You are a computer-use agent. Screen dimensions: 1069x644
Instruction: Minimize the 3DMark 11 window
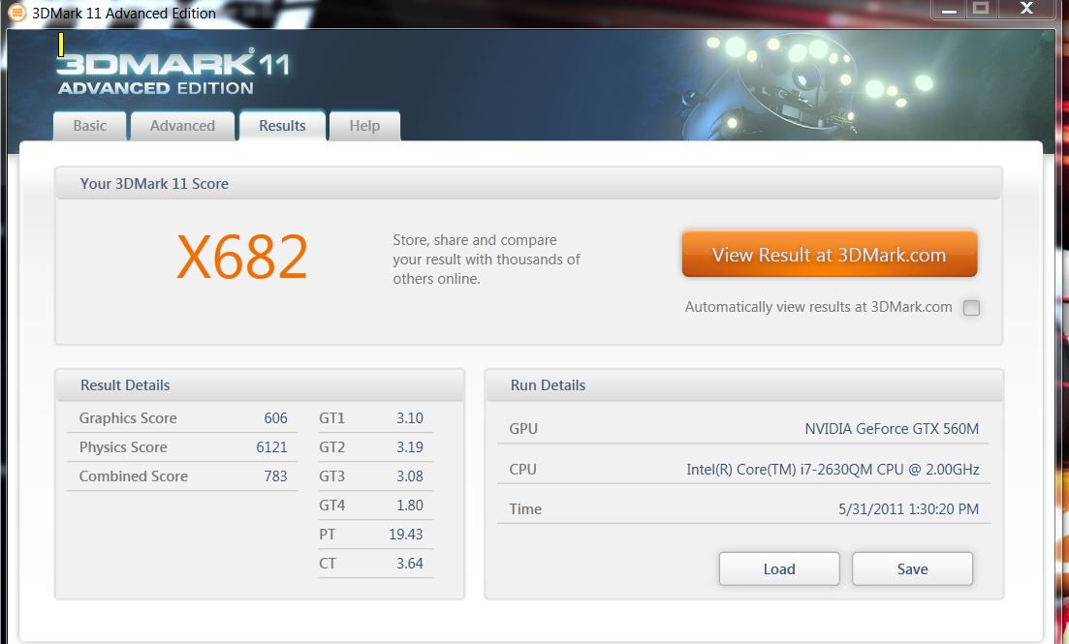click(x=949, y=10)
